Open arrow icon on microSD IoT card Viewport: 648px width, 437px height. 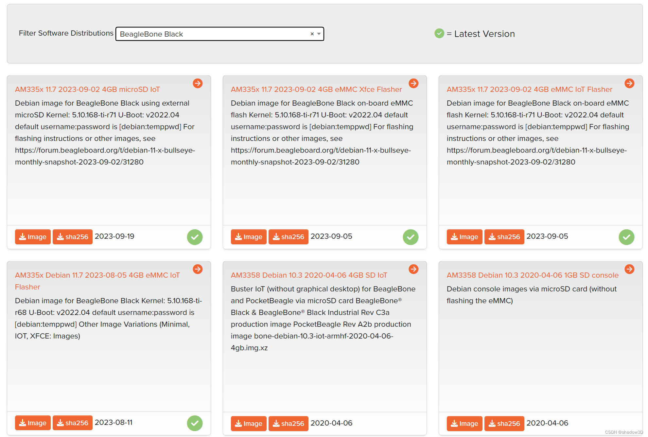pos(198,83)
